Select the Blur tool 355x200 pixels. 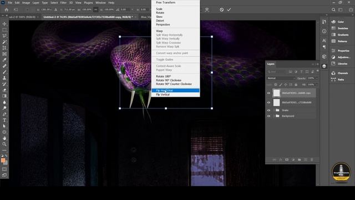(4, 102)
